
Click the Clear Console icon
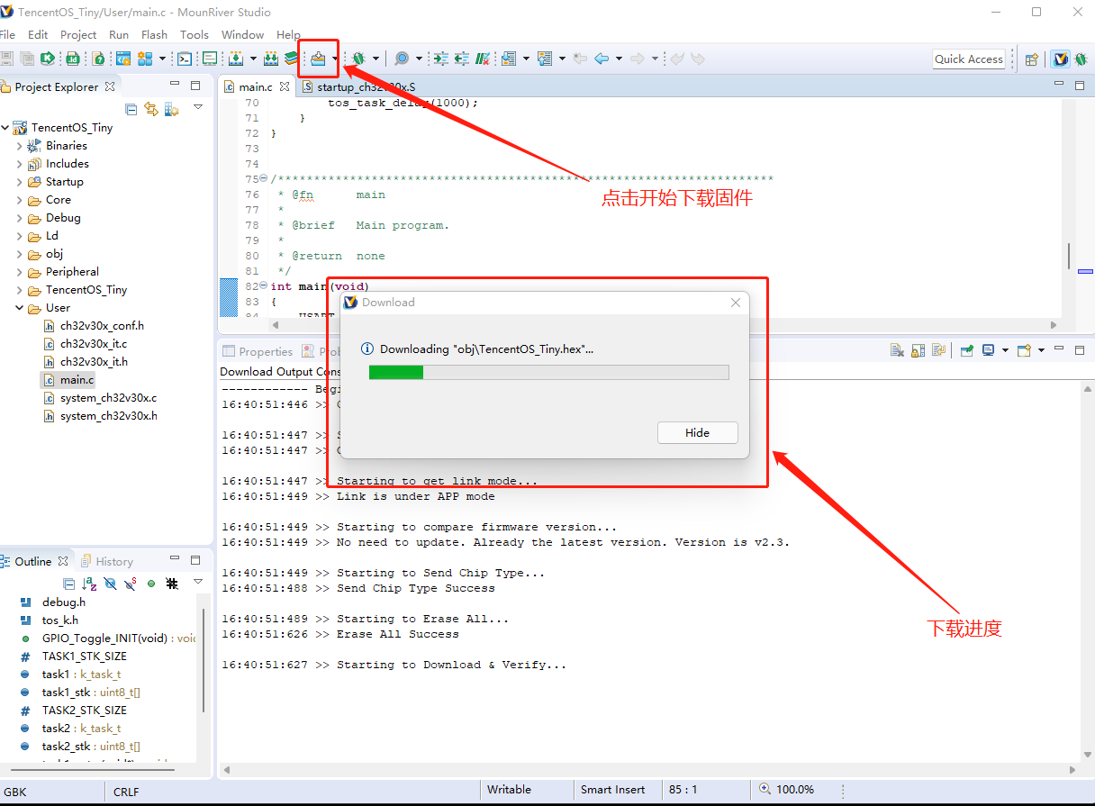tap(897, 350)
